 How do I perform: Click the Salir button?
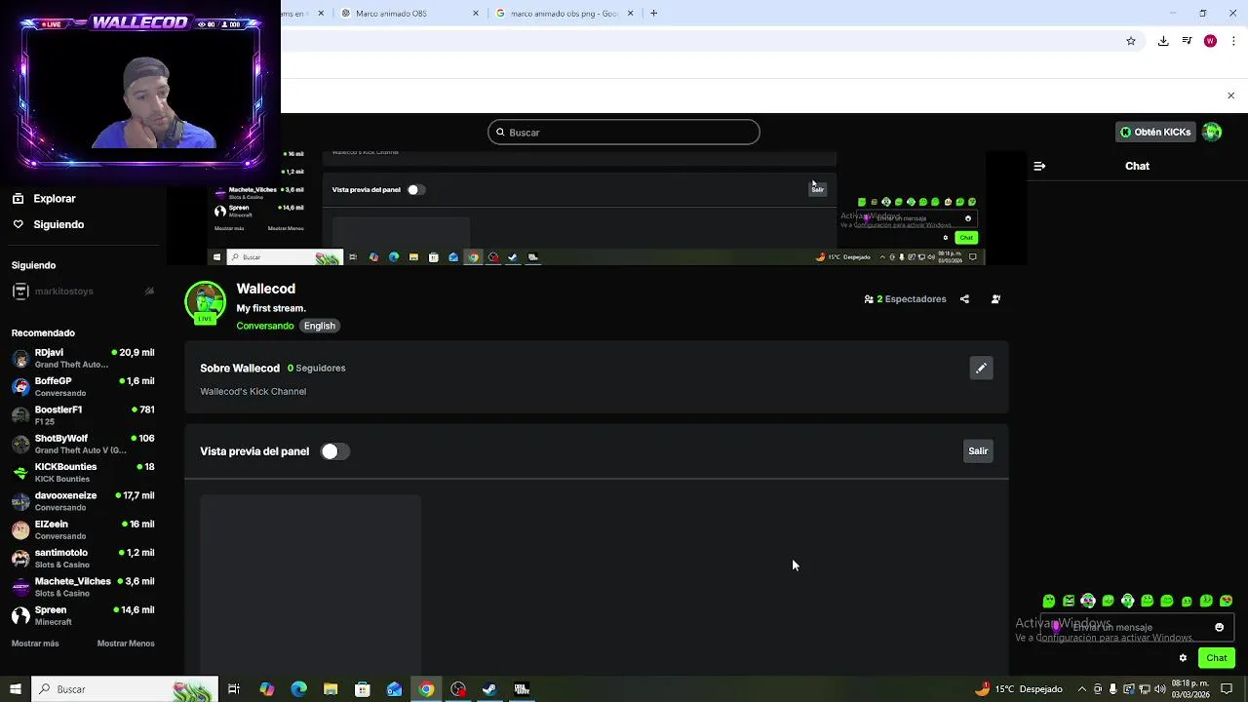pyautogui.click(x=978, y=450)
